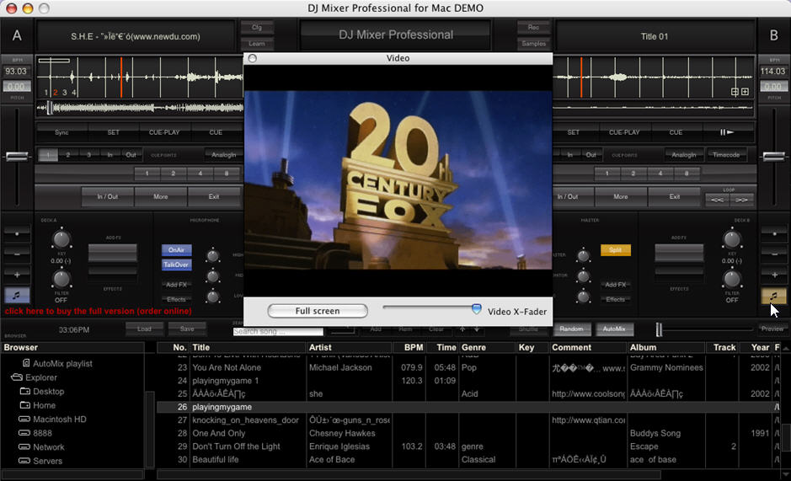The image size is (791, 481).
Task: Click the Samples button in top bar
Action: 534,44
